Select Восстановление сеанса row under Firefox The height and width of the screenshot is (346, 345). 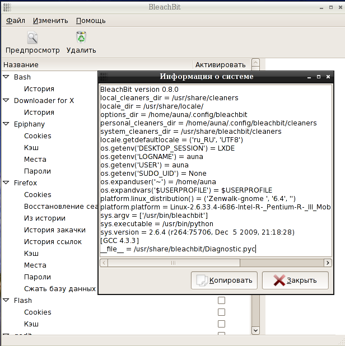coord(60,207)
